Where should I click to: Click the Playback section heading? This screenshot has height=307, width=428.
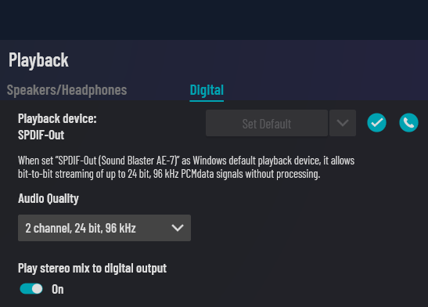pos(38,60)
